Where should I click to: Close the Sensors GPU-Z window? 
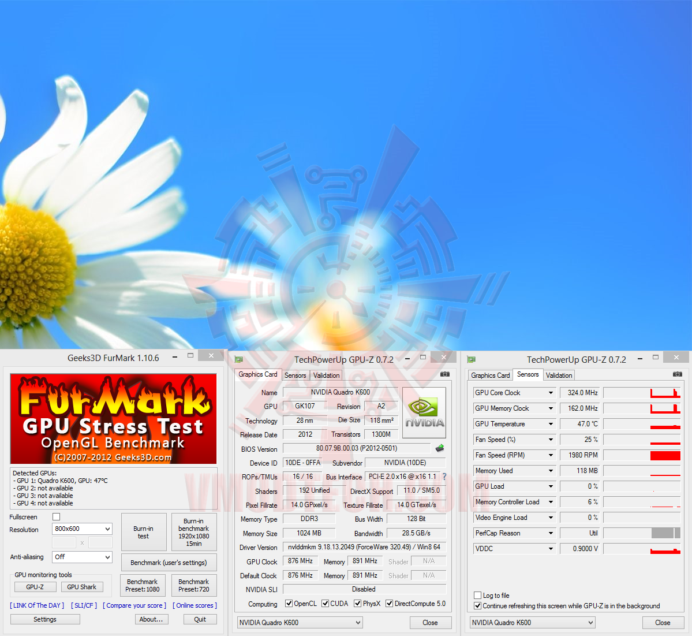click(676, 358)
